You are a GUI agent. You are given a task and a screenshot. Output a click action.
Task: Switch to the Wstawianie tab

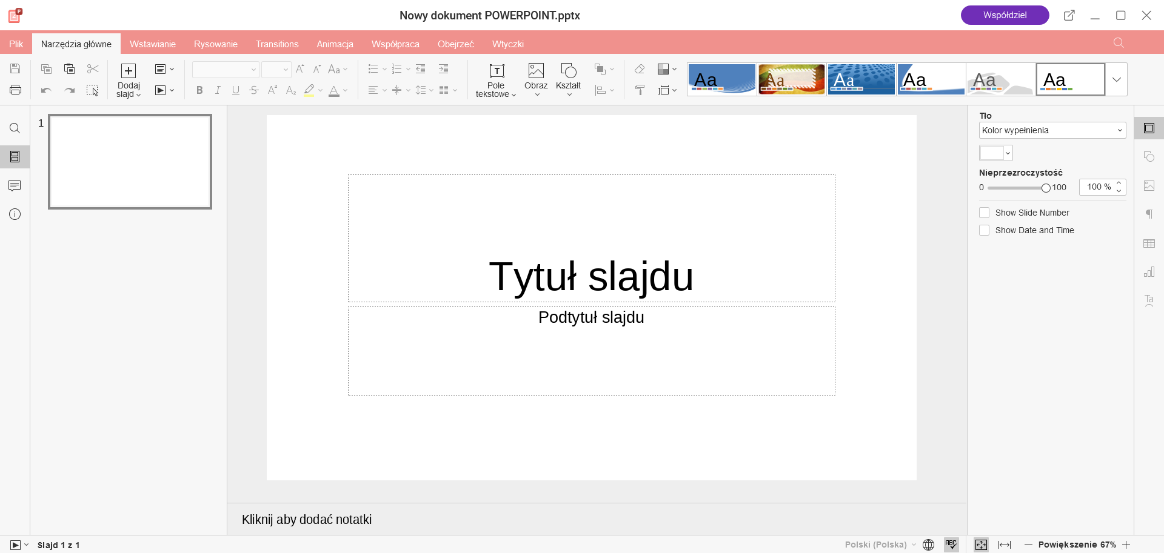[153, 44]
